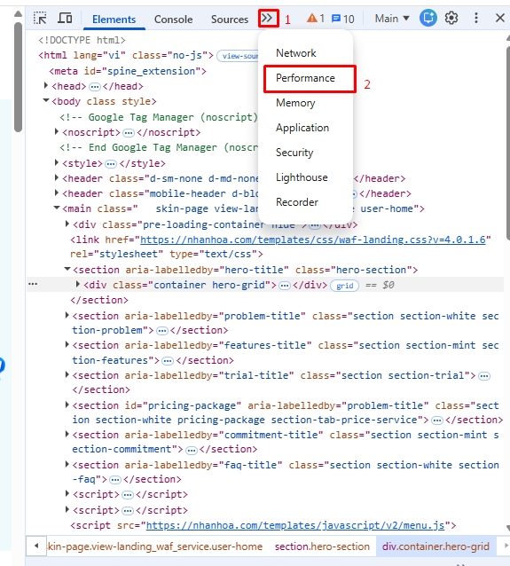This screenshot has width=510, height=566.
Task: Expand the first script node
Action: coord(67,493)
